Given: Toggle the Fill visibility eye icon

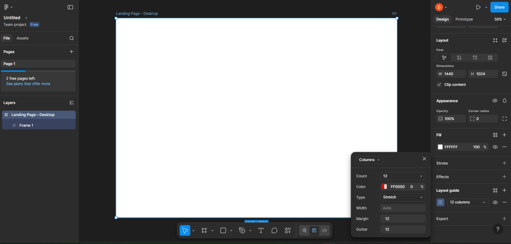Looking at the screenshot, I should pos(495,147).
